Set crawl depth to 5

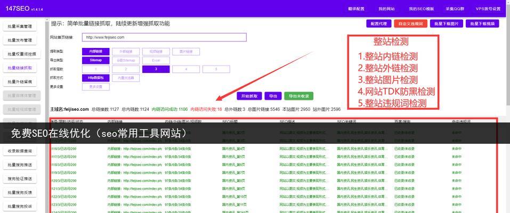pyautogui.click(x=216, y=69)
